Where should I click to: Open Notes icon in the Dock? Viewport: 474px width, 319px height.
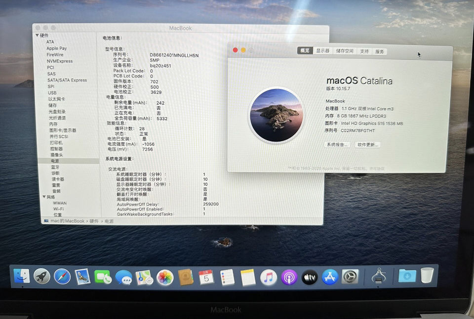click(248, 277)
